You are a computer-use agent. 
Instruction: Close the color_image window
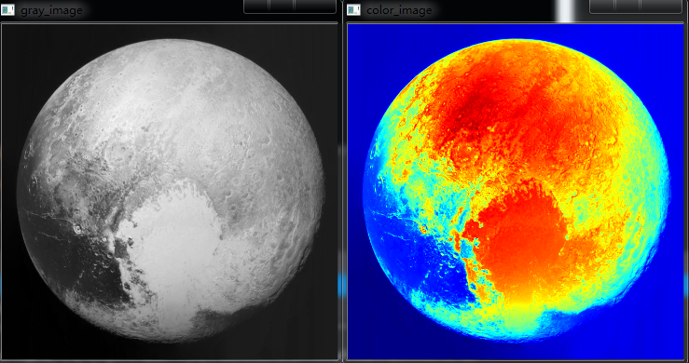(x=660, y=6)
